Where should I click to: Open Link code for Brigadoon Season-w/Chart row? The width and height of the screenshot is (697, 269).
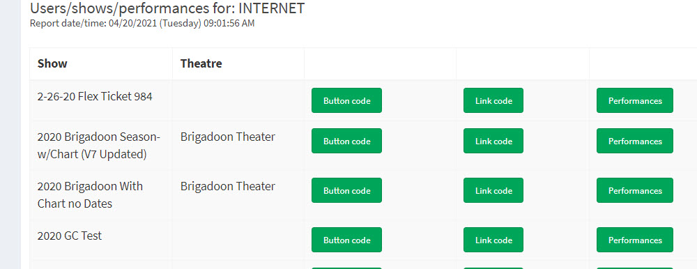pyautogui.click(x=493, y=141)
